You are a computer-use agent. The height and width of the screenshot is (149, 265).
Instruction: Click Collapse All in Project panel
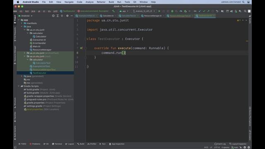(62, 16)
